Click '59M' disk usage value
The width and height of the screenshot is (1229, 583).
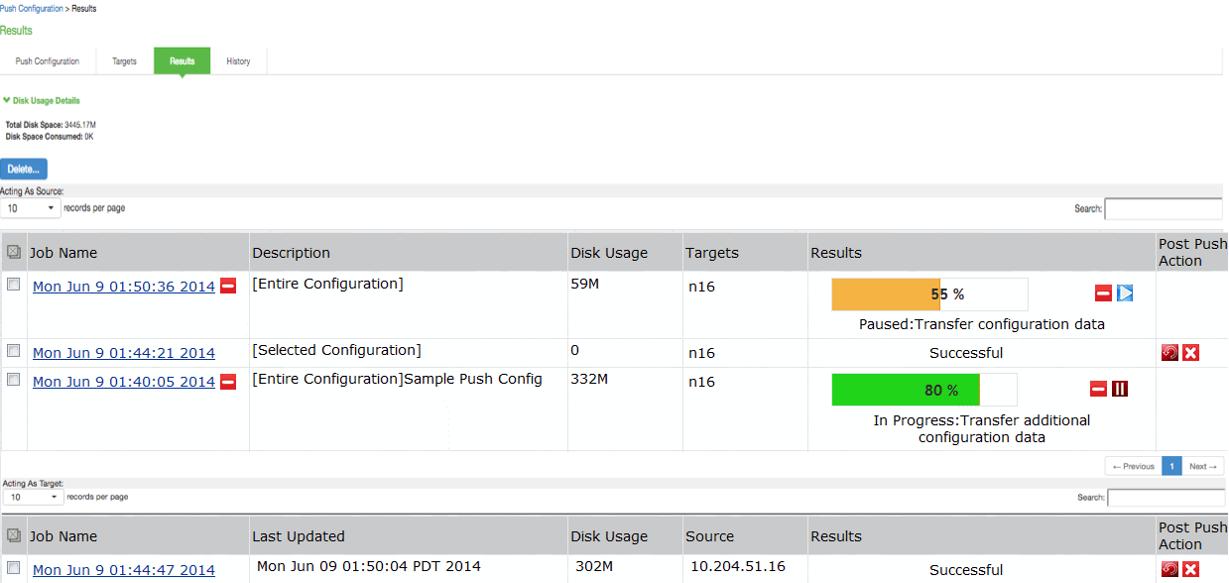click(585, 284)
